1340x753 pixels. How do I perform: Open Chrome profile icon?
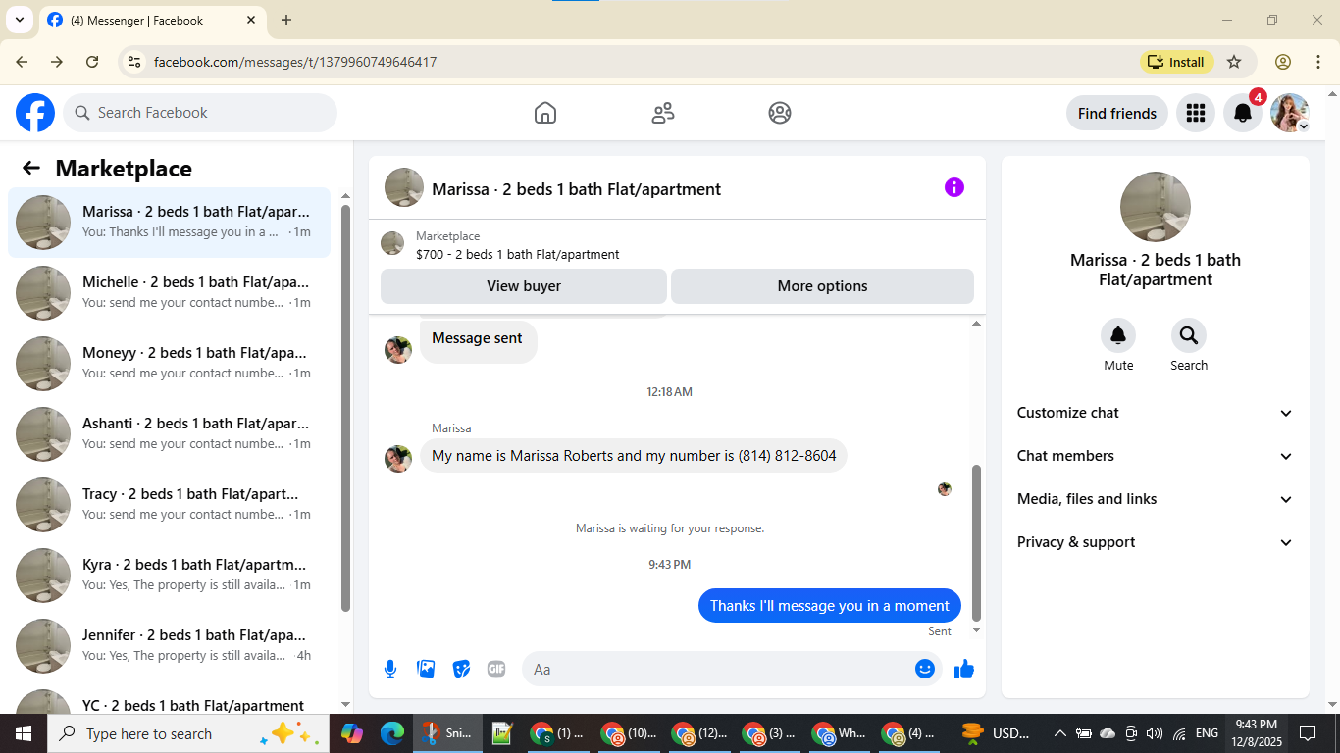[1283, 62]
